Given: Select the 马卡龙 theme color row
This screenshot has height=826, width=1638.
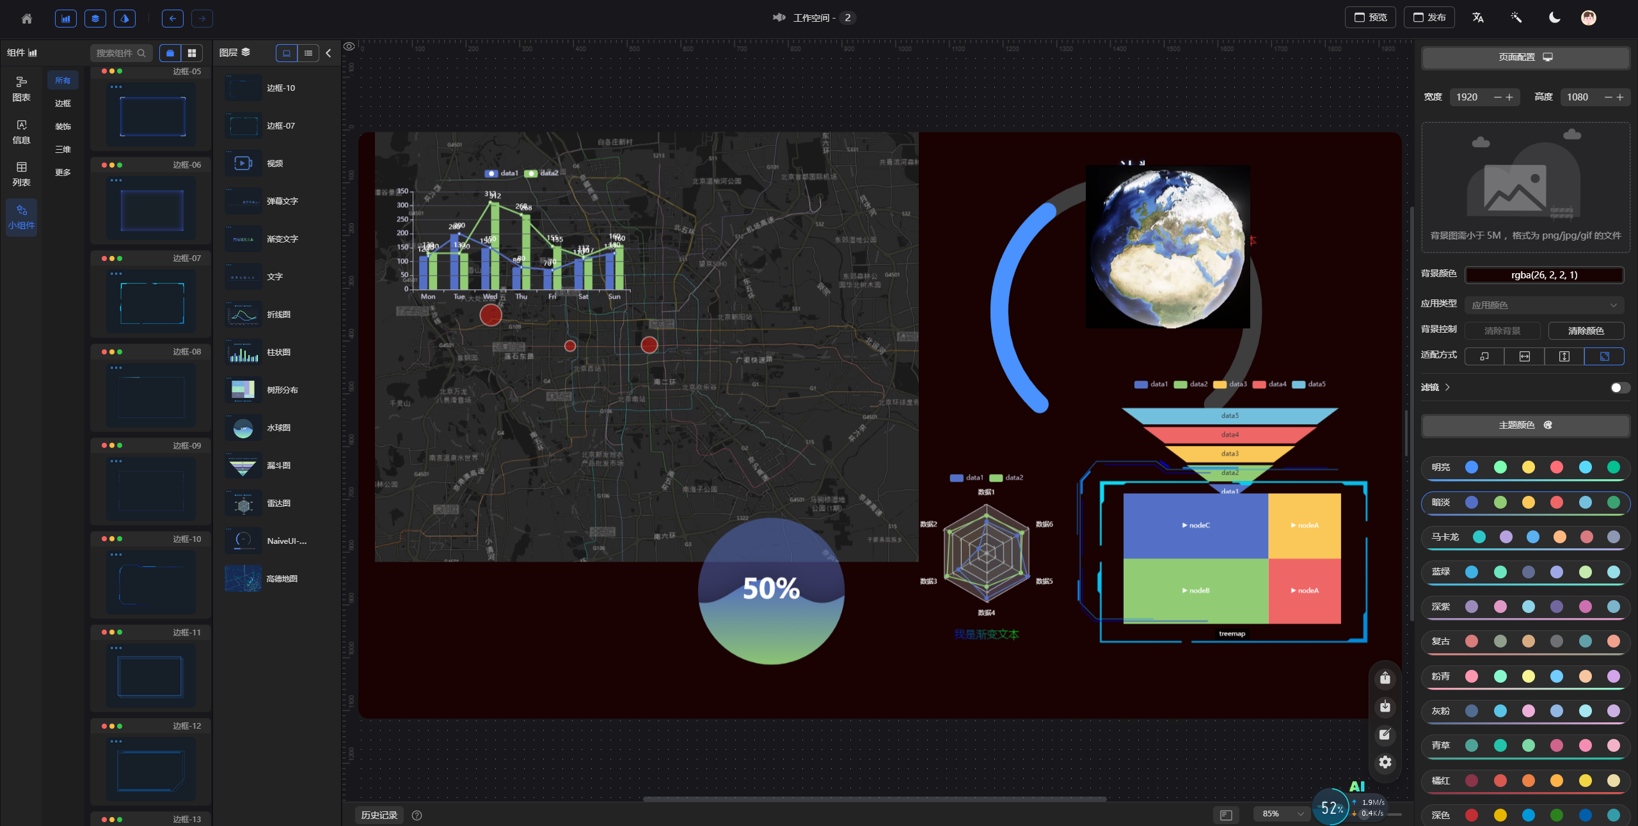Looking at the screenshot, I should [1525, 537].
